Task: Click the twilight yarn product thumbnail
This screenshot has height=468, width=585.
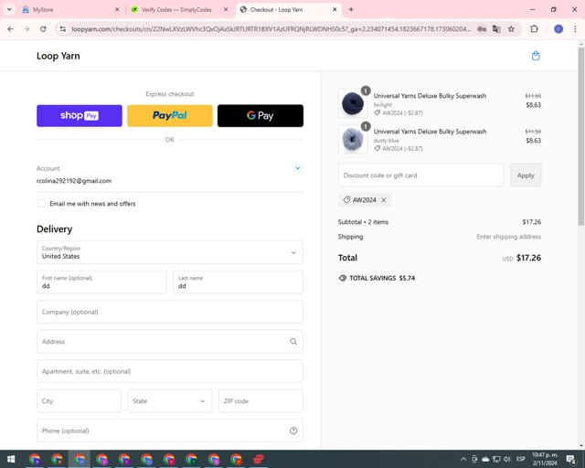Action: pyautogui.click(x=353, y=103)
